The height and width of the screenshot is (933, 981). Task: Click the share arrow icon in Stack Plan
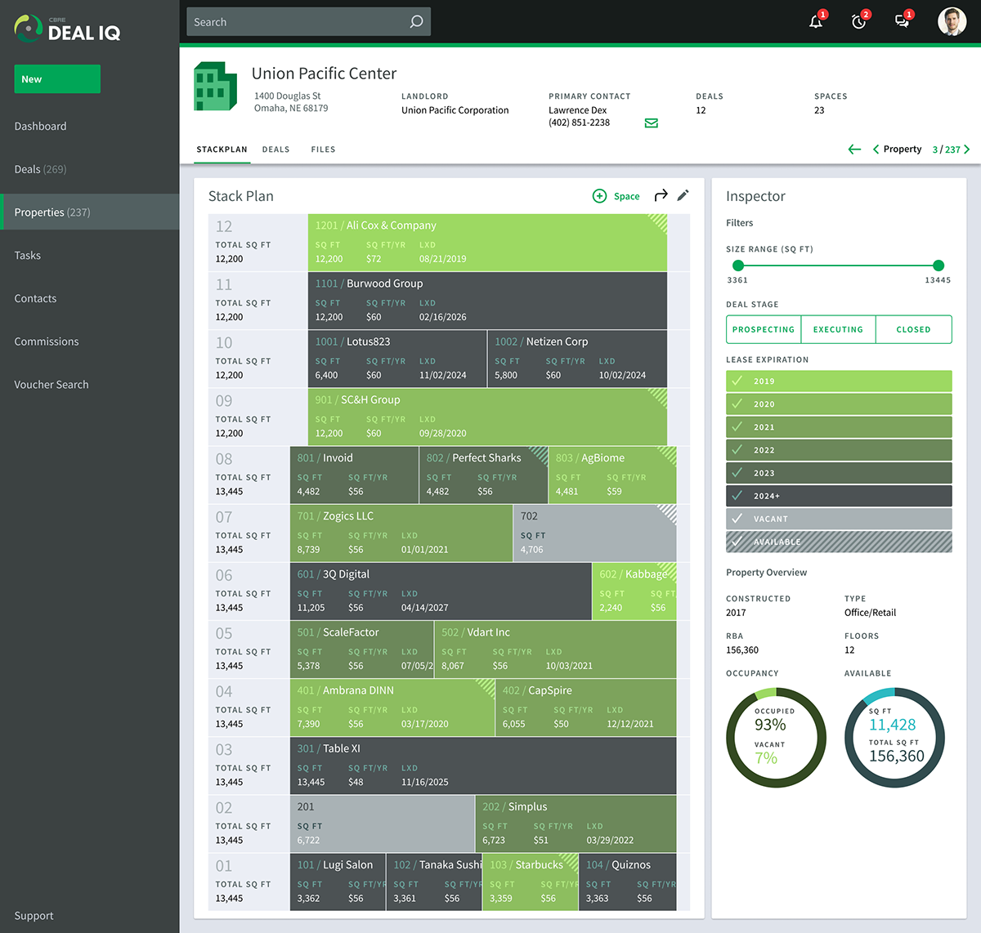click(x=661, y=195)
